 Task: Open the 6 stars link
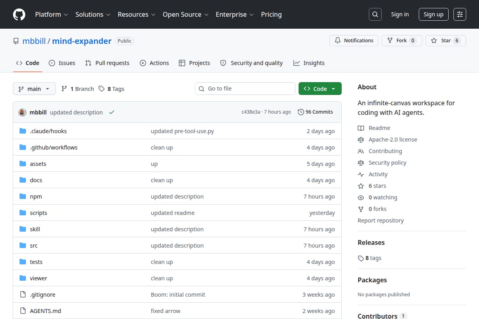372,186
